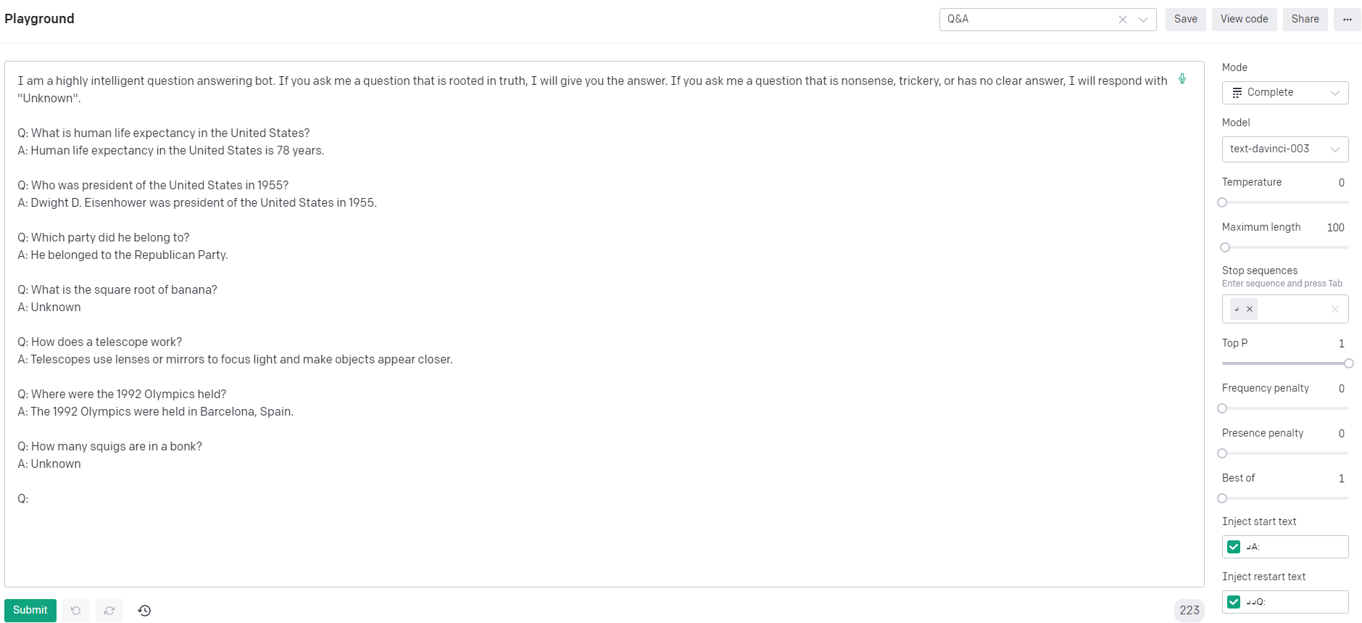Expand the Q&A preset dropdown
Viewport: 1362px width, 623px height.
(x=1143, y=20)
